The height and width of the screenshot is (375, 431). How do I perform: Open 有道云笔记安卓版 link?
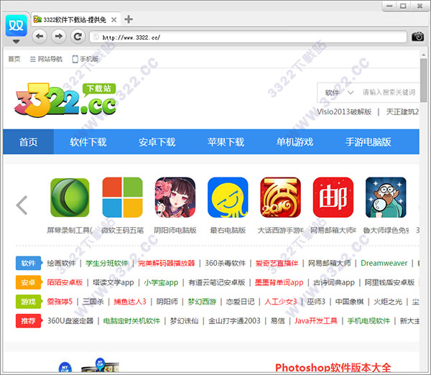click(x=217, y=282)
